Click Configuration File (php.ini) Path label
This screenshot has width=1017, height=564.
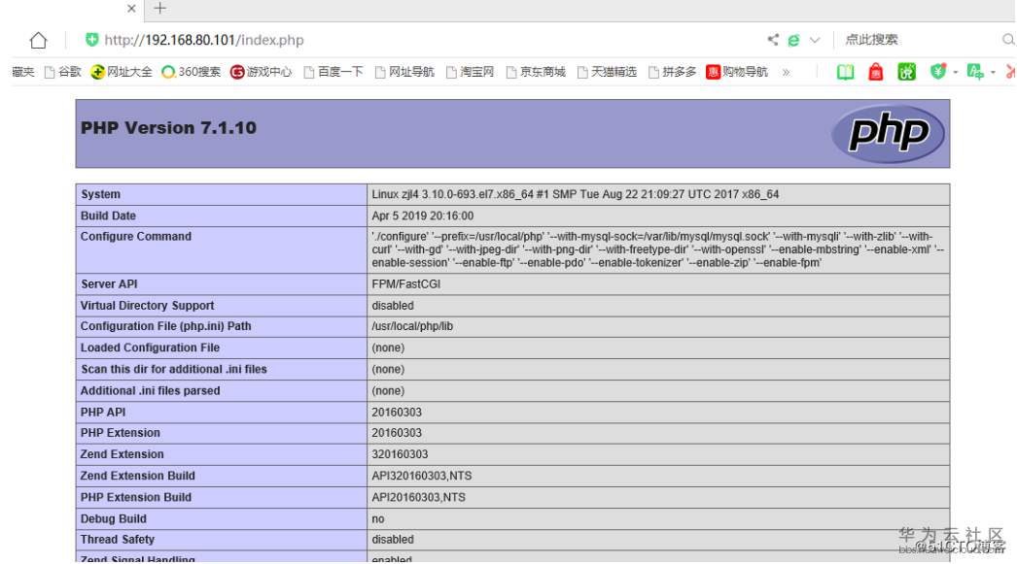(165, 326)
